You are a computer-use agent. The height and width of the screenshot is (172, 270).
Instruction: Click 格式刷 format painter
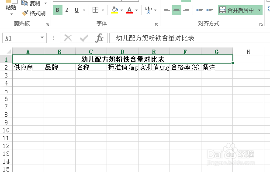34,13
